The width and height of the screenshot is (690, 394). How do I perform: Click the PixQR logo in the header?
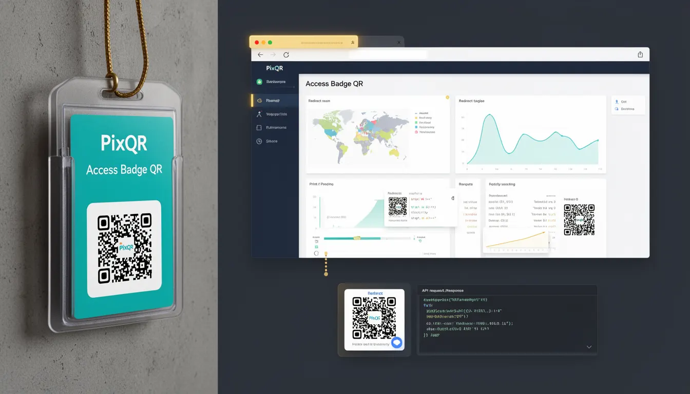[275, 68]
